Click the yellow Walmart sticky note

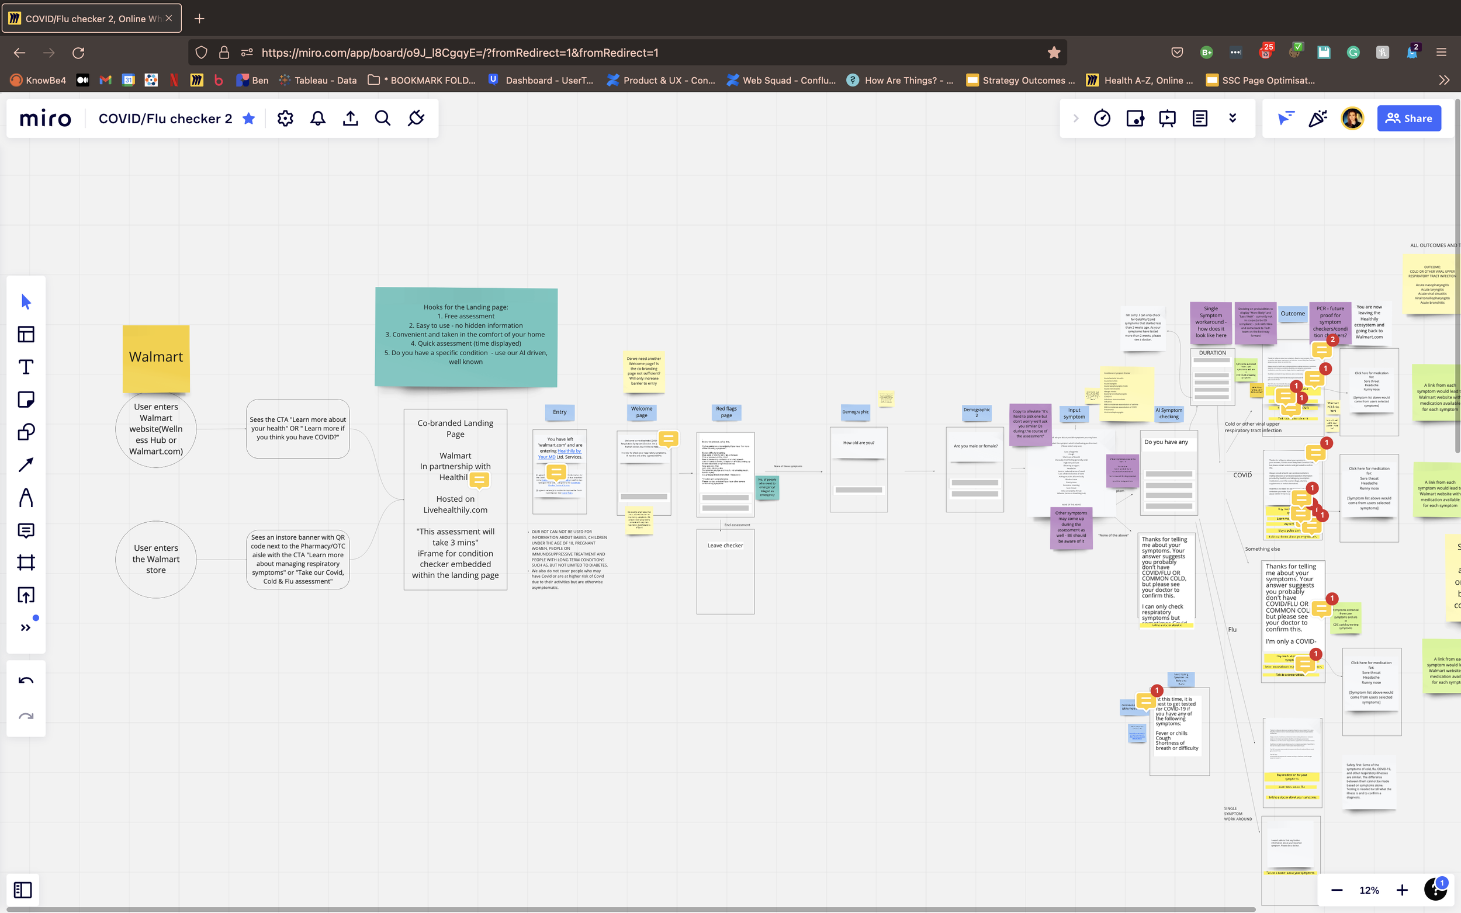pos(156,357)
